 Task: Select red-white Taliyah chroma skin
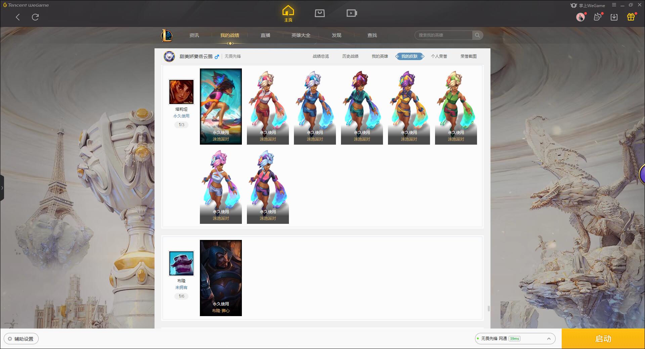click(x=268, y=107)
